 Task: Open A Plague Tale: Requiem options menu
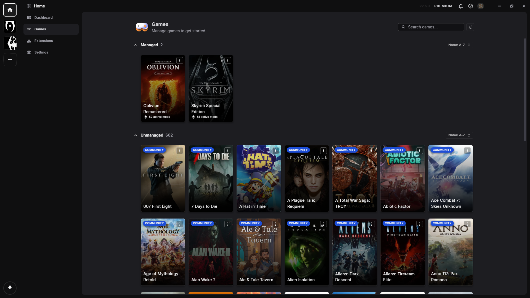324,150
